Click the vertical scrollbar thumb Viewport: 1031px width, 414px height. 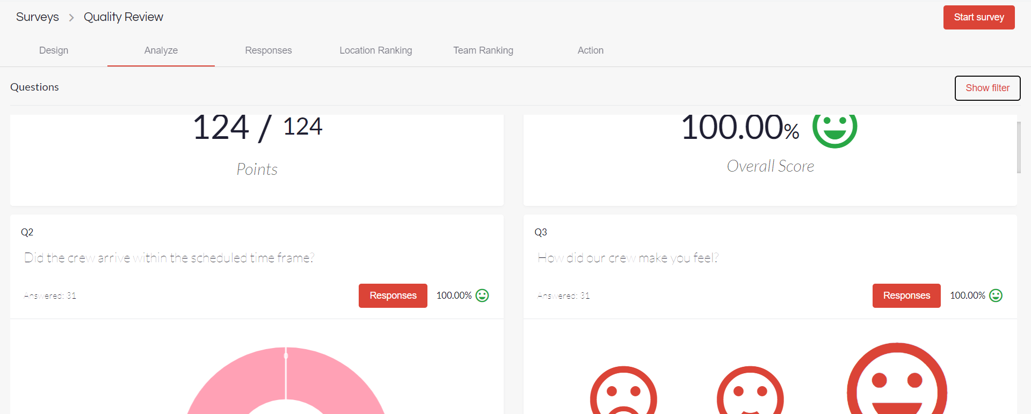coord(1019,147)
